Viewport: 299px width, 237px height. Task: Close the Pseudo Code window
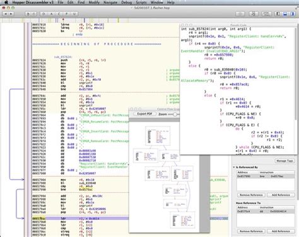[x=182, y=25]
